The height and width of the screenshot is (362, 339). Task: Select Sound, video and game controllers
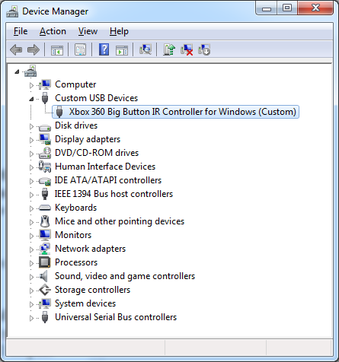[x=125, y=276]
